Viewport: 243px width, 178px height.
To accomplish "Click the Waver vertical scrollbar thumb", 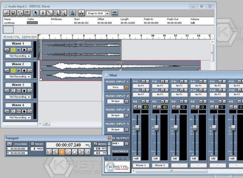I will 212,52.
